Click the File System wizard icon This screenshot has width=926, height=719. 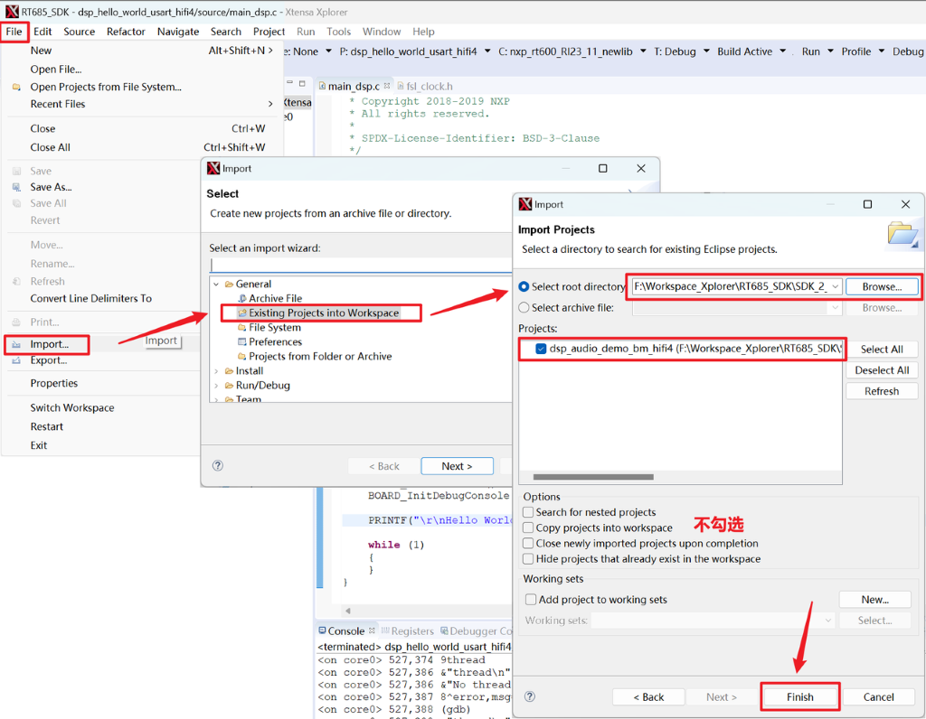pyautogui.click(x=241, y=328)
